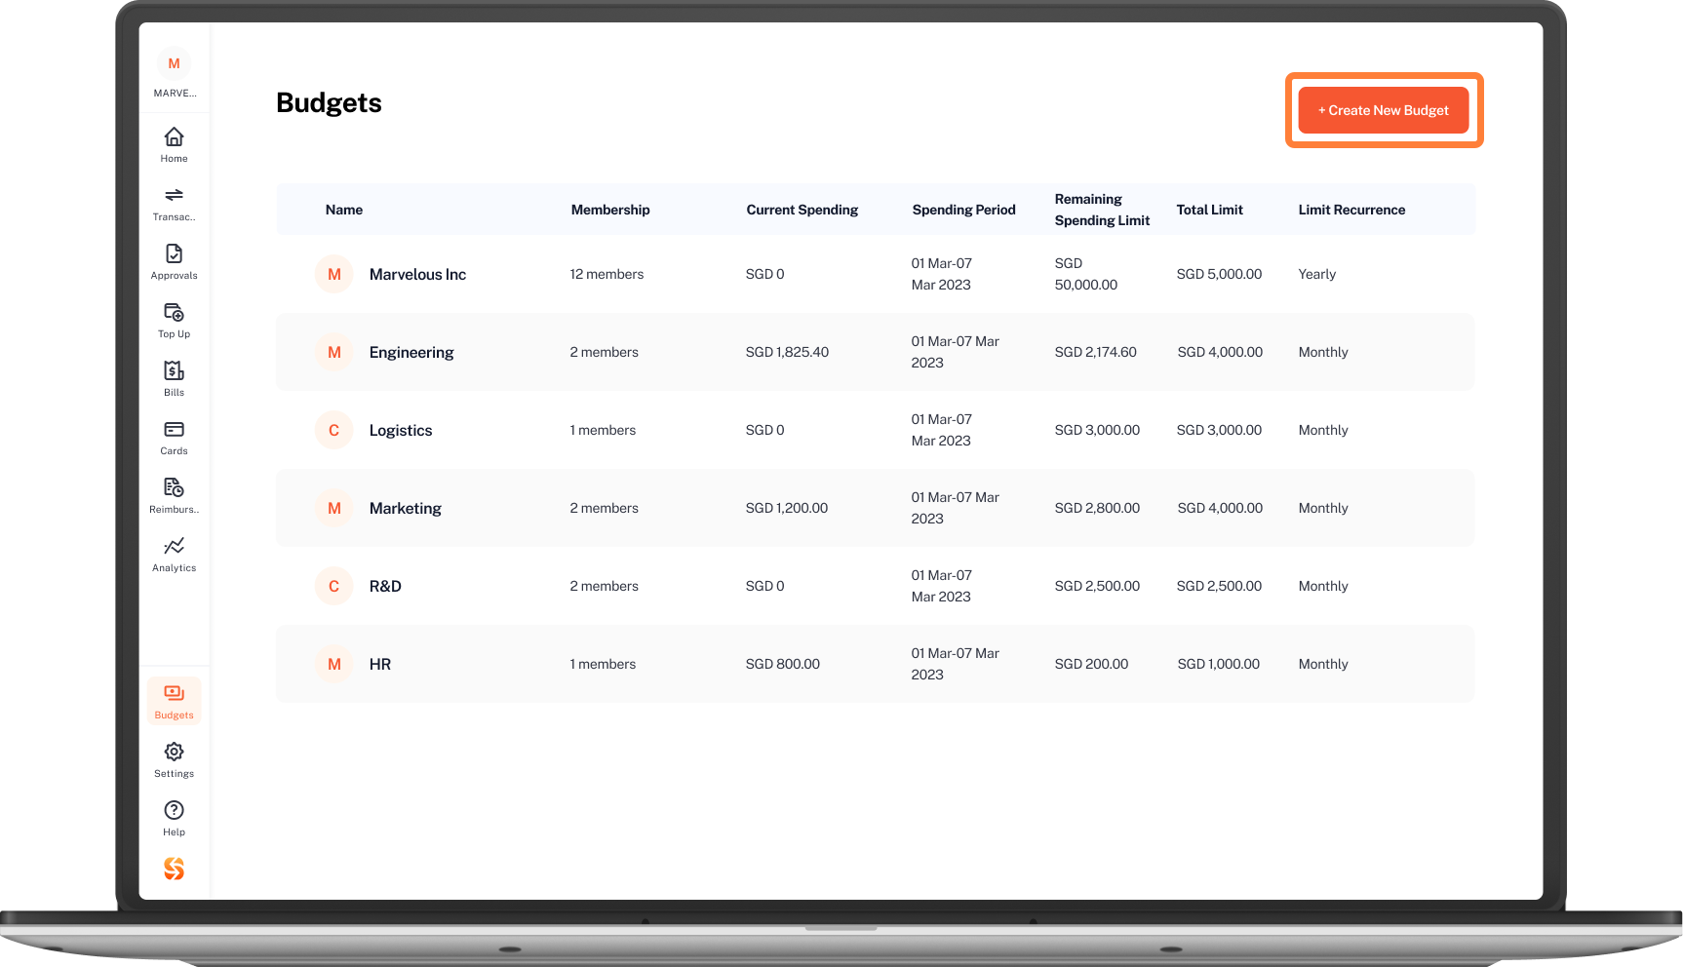
Task: Open the Top Up page
Action: 174,320
